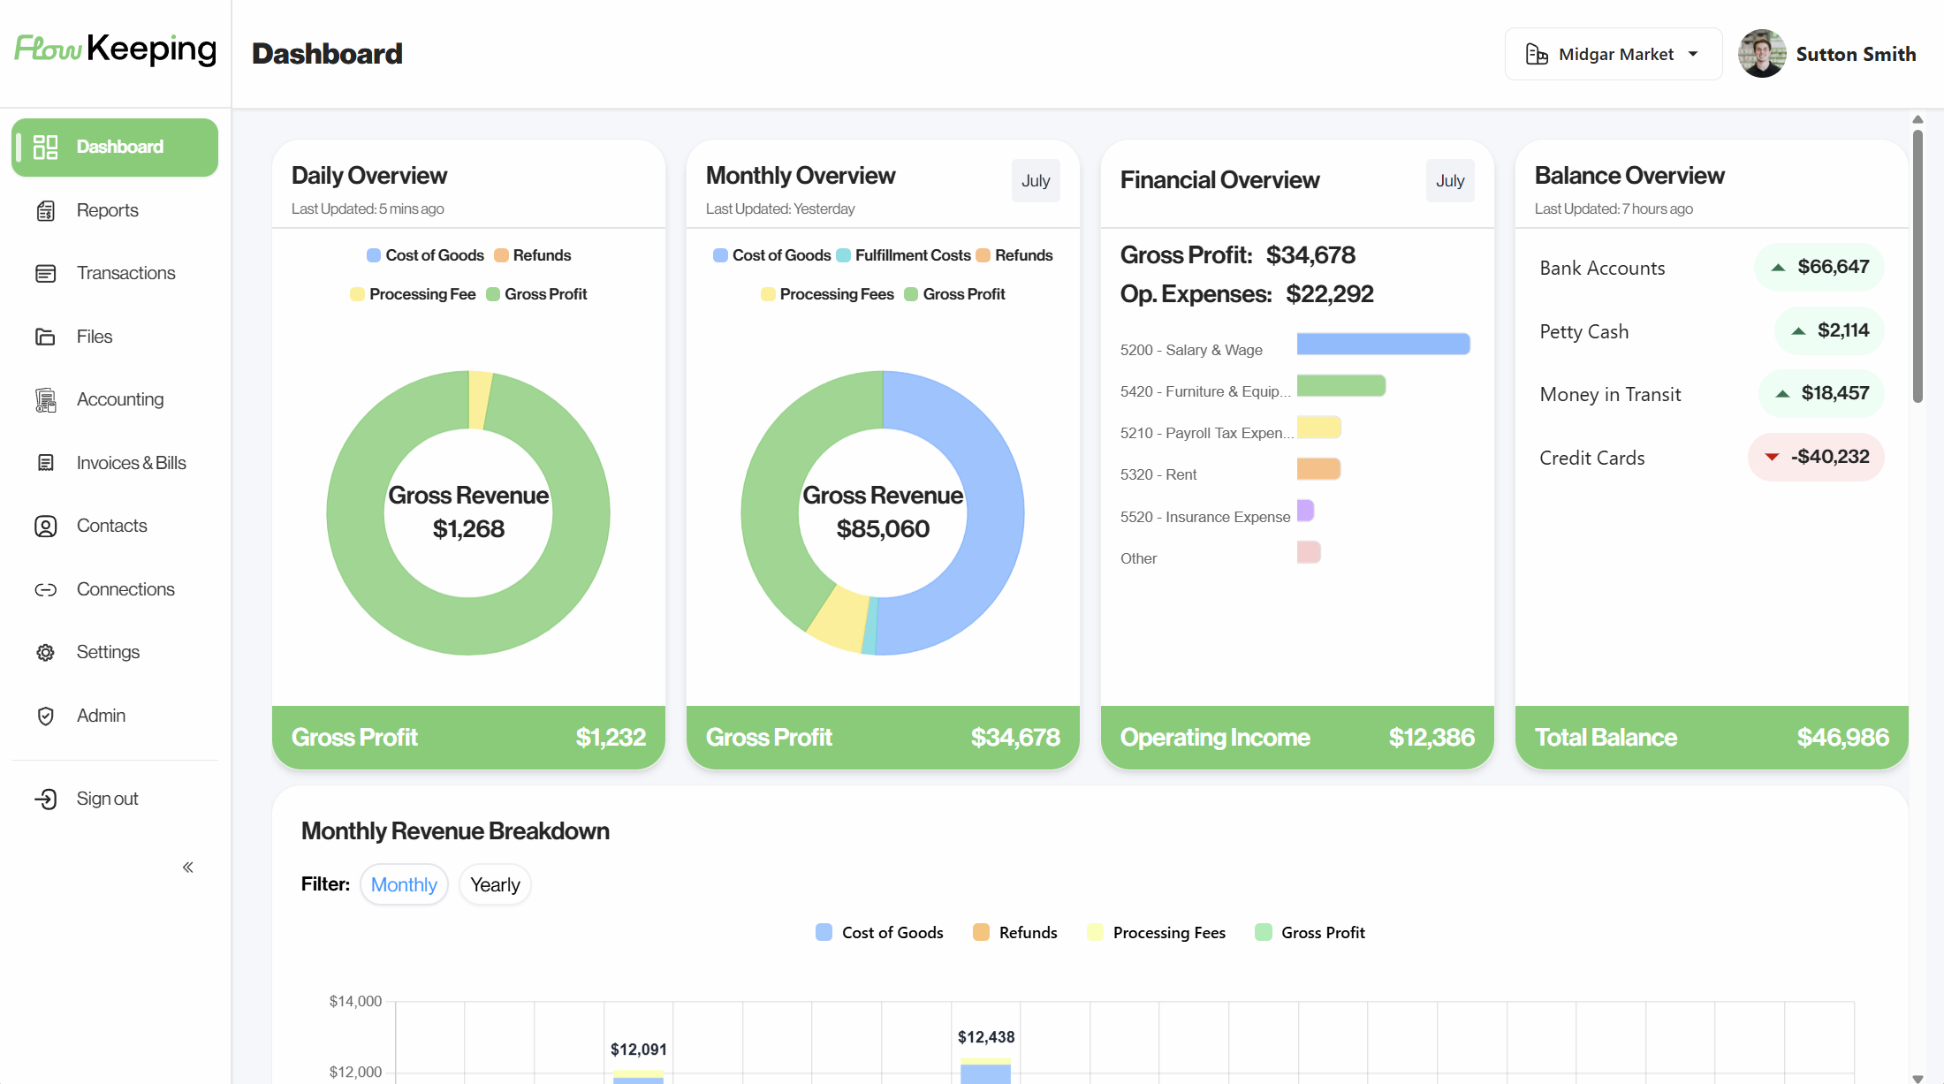1944x1084 pixels.
Task: Click the Accounting ledger icon
Action: tap(45, 400)
